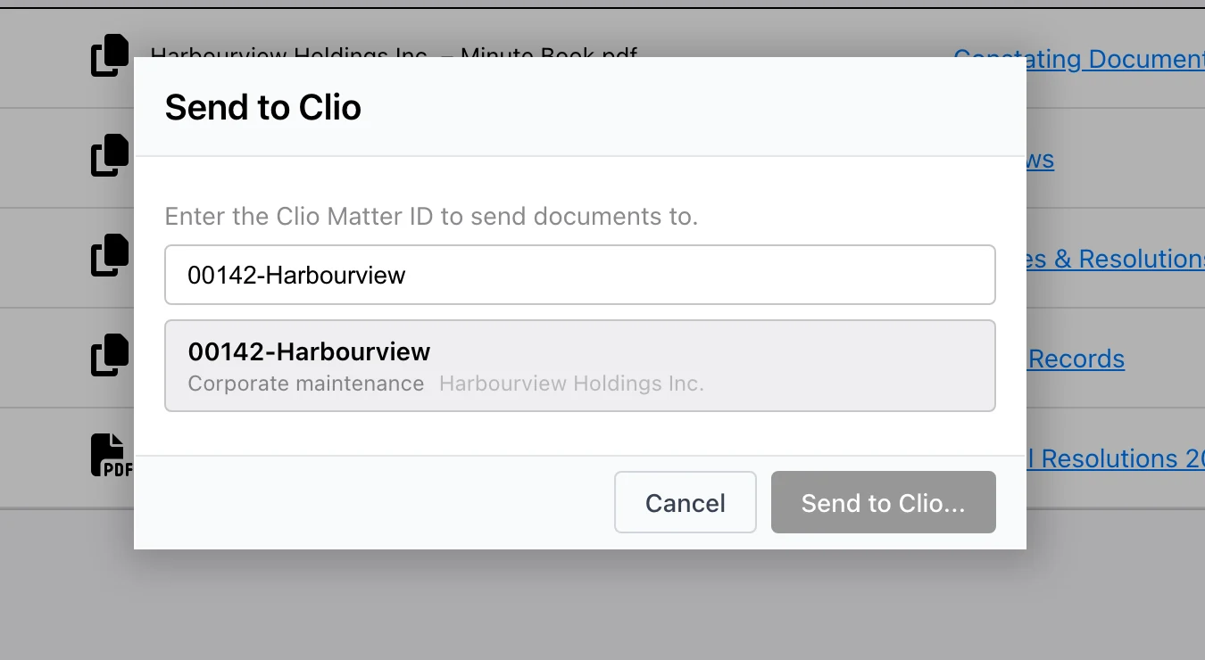Open the Constating Documents link behind the dialog

pyautogui.click(x=1079, y=59)
